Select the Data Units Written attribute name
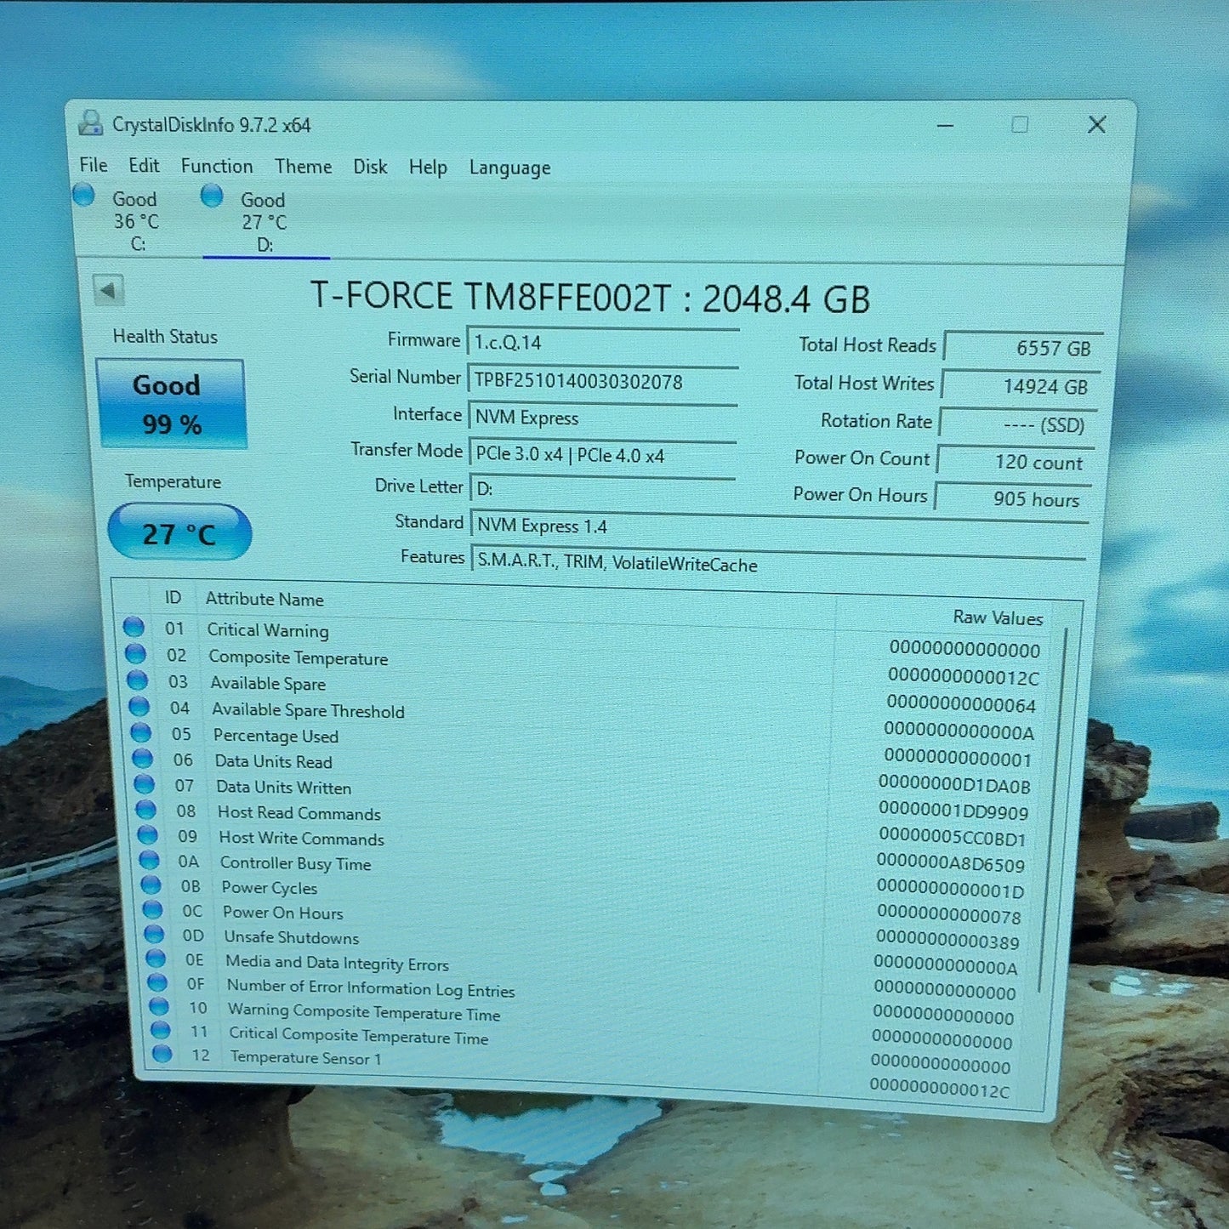 click(x=283, y=787)
